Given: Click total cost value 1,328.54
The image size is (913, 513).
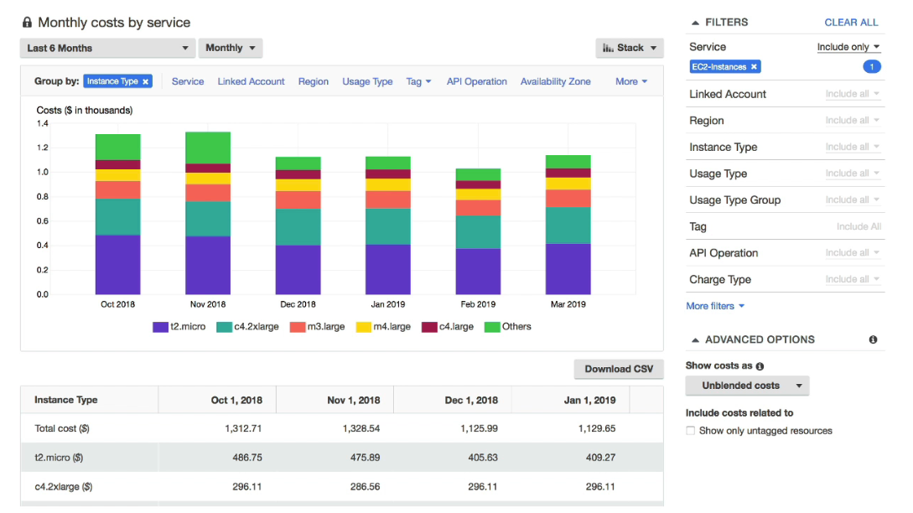Looking at the screenshot, I should pyautogui.click(x=361, y=428).
